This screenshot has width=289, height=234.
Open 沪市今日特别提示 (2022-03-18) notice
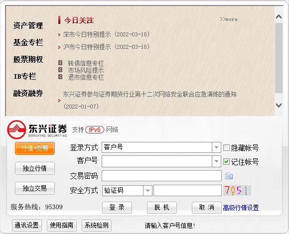click(x=106, y=47)
